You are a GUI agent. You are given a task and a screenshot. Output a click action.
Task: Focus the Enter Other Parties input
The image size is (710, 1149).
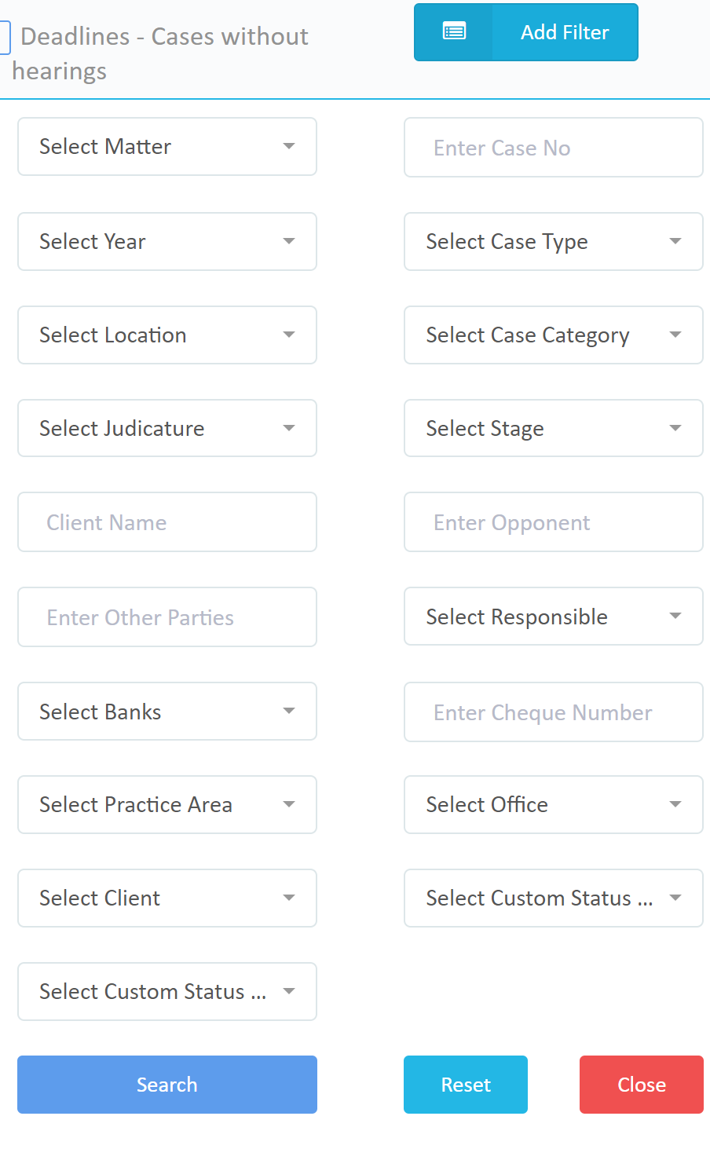pyautogui.click(x=167, y=617)
